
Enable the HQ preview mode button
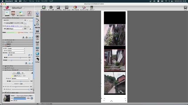tap(22, 73)
